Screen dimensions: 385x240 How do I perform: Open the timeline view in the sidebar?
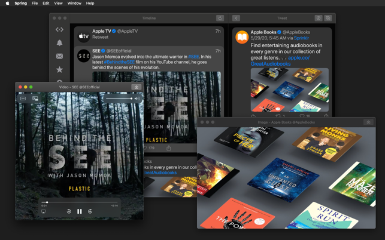point(59,29)
